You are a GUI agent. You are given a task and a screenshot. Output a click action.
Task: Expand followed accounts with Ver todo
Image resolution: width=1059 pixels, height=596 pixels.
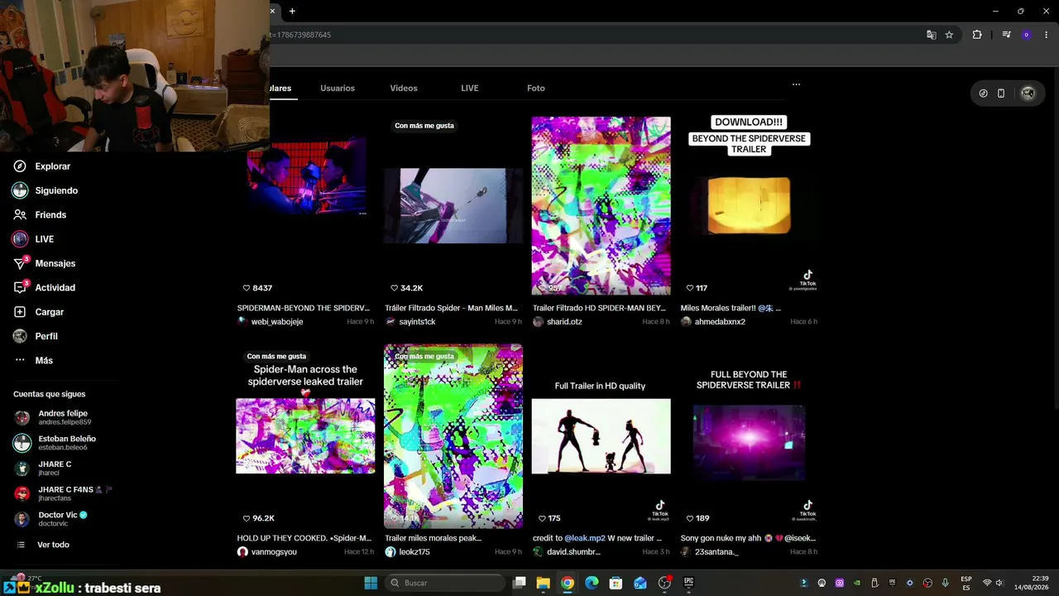[x=53, y=545]
